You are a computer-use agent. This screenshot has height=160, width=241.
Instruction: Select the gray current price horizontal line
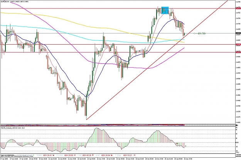click(x=118, y=33)
